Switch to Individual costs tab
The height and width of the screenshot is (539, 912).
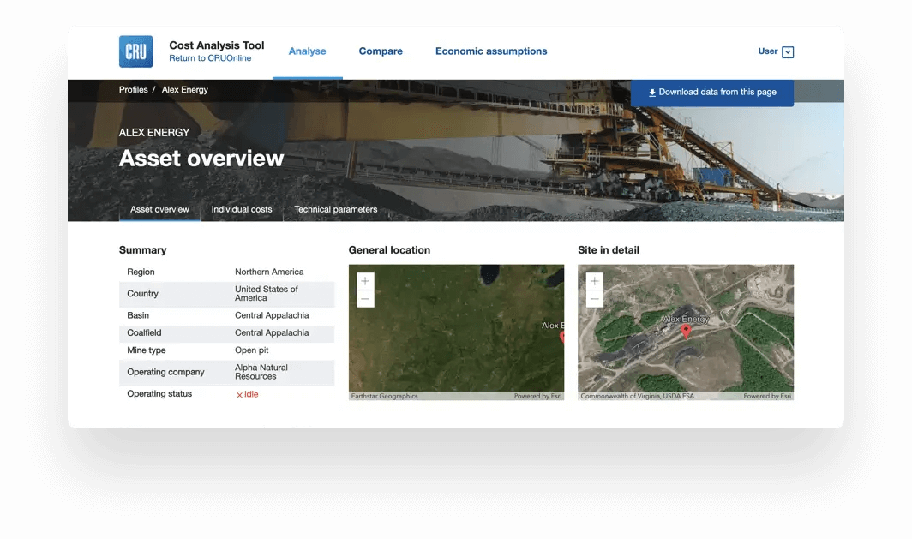tap(242, 209)
